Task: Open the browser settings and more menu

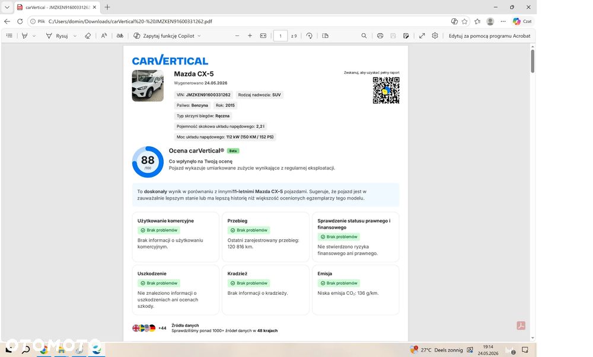Action: (503, 21)
